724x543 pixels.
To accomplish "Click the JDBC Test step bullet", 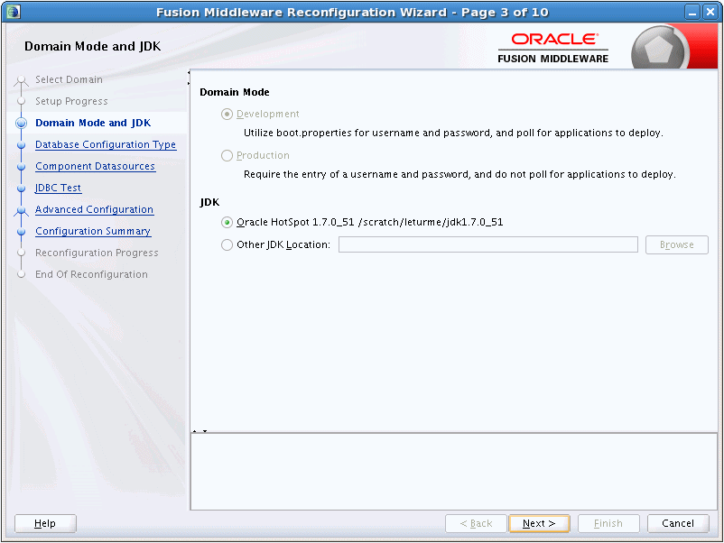I will [21, 189].
